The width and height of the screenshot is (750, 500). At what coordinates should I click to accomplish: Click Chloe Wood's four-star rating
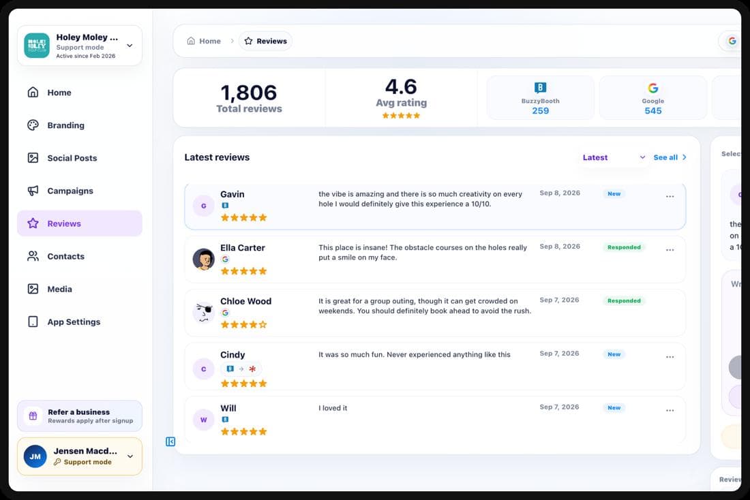click(243, 324)
